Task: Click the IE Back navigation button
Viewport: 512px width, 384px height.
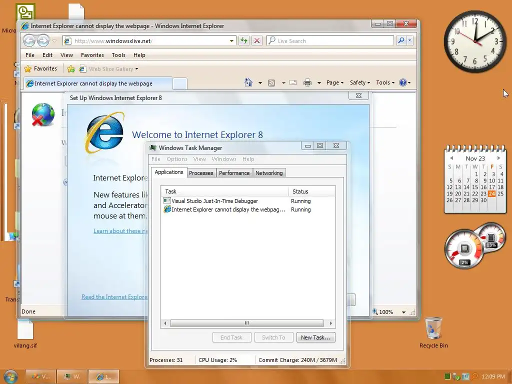Action: (x=29, y=41)
